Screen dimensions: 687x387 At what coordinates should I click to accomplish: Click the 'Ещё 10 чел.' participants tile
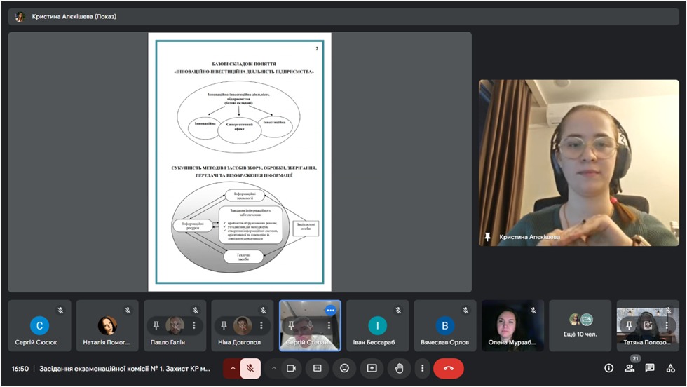pos(580,326)
